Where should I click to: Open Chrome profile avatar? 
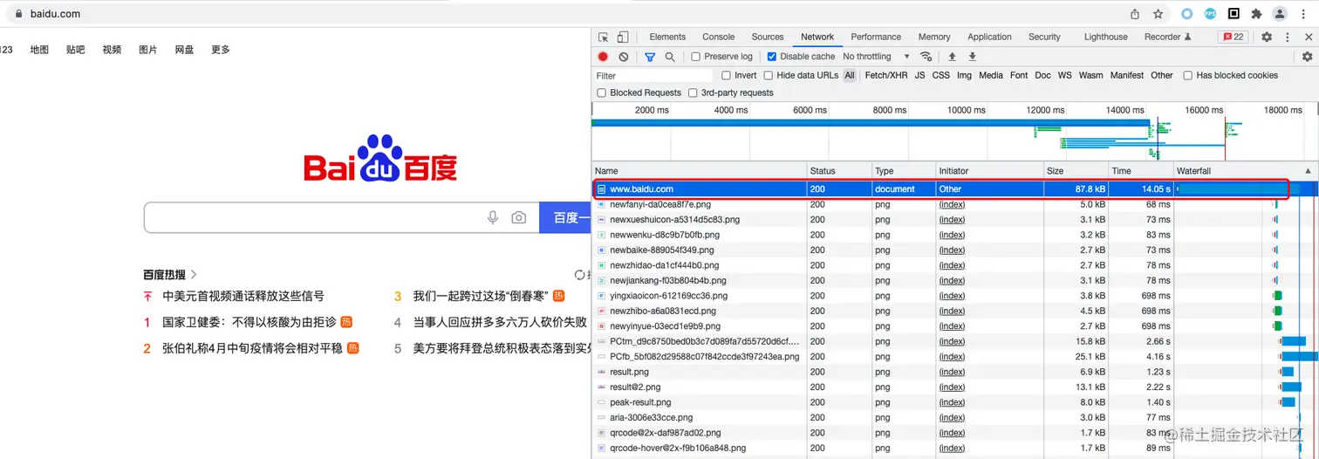tap(1280, 14)
